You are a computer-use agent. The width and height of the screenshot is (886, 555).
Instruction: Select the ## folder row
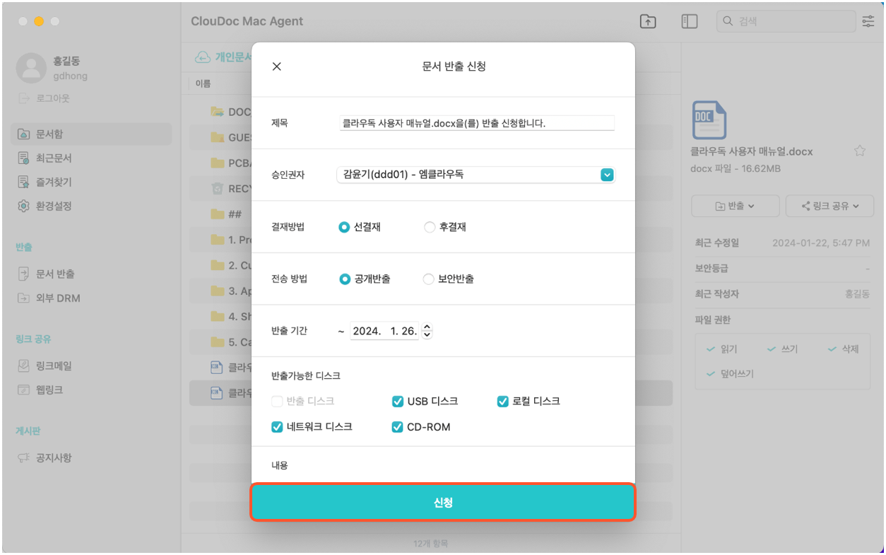pos(220,214)
